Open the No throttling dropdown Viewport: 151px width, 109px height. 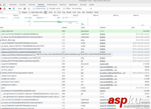tap(82, 9)
